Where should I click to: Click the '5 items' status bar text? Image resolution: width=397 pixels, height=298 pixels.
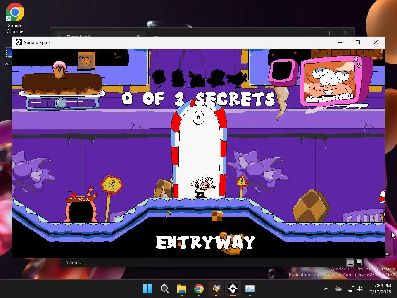click(73, 263)
